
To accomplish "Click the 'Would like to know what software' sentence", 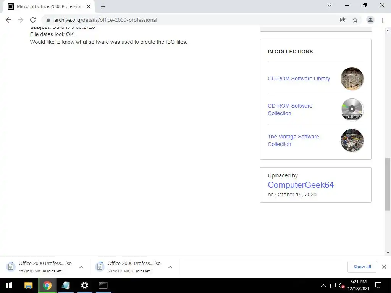I will [x=108, y=42].
